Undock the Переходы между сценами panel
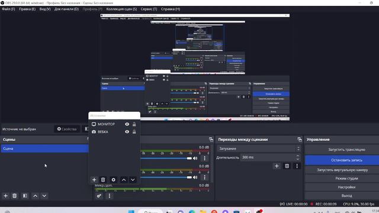This screenshot has width=379, height=213. (x=300, y=140)
